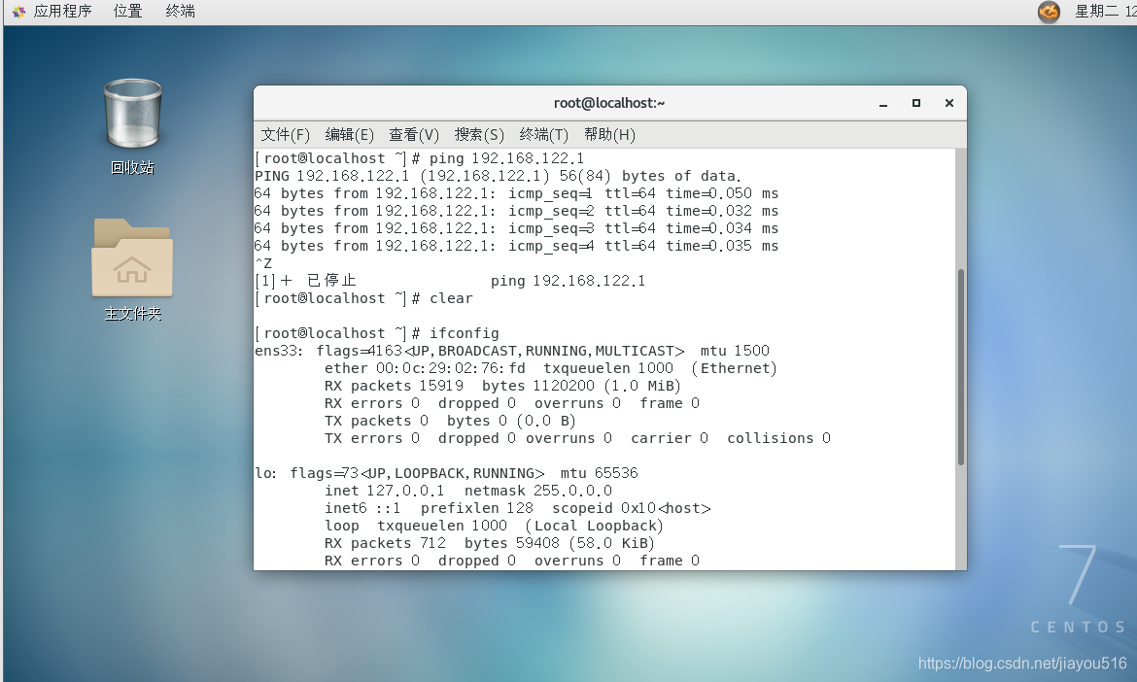Click the 'inet 127.0.0.1' address text

click(x=384, y=491)
